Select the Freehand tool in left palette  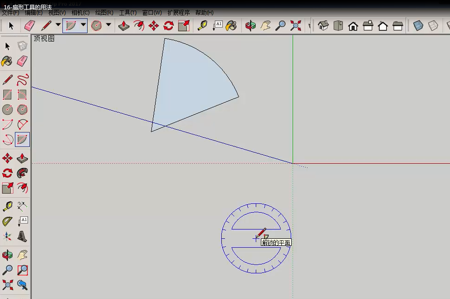point(22,79)
